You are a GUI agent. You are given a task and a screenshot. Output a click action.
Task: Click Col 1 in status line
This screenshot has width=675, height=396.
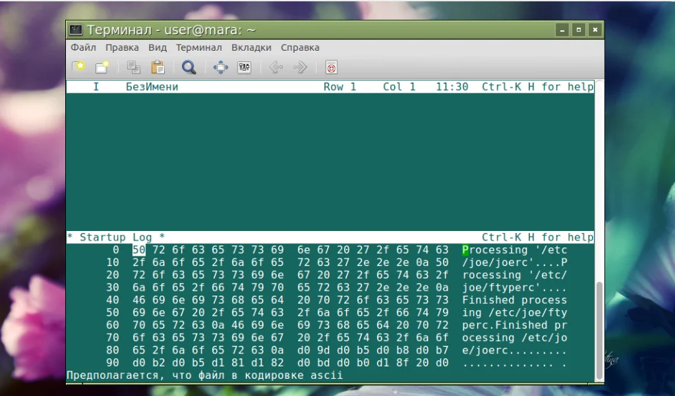coord(399,87)
